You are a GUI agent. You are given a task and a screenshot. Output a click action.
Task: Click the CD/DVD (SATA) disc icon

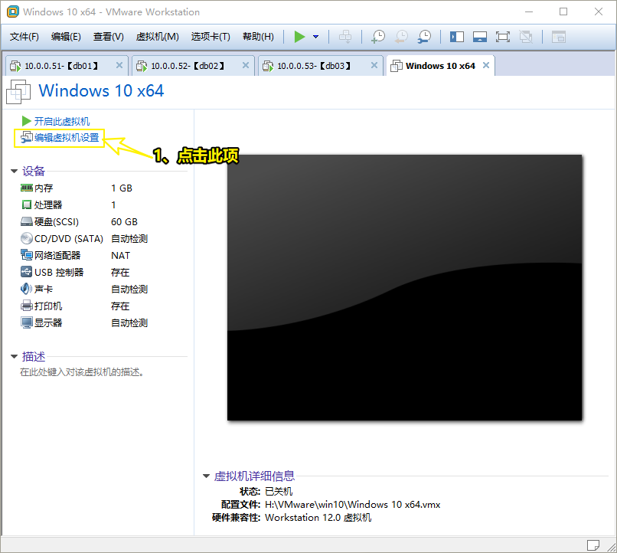[26, 238]
